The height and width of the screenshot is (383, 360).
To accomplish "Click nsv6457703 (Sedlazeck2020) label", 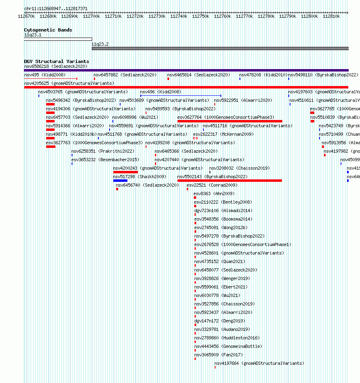I will [x=77, y=118].
